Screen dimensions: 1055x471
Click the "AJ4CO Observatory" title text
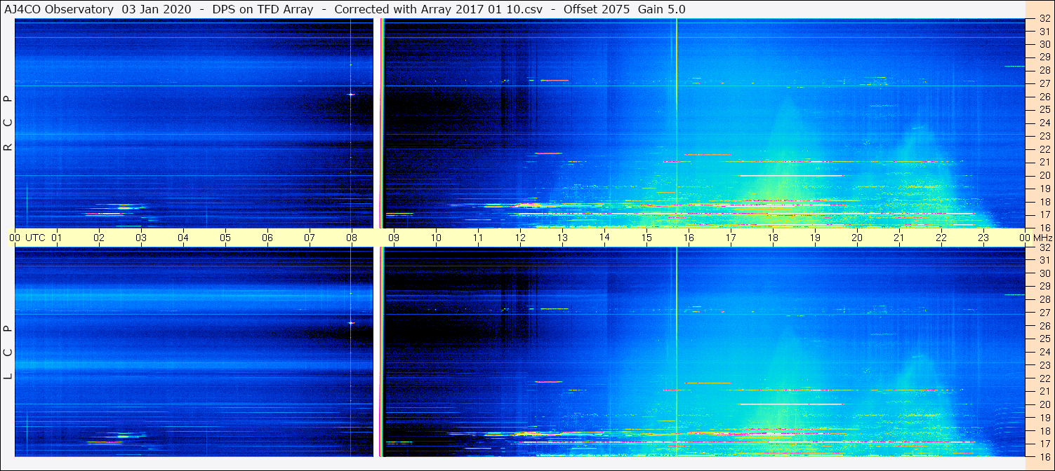(x=59, y=9)
